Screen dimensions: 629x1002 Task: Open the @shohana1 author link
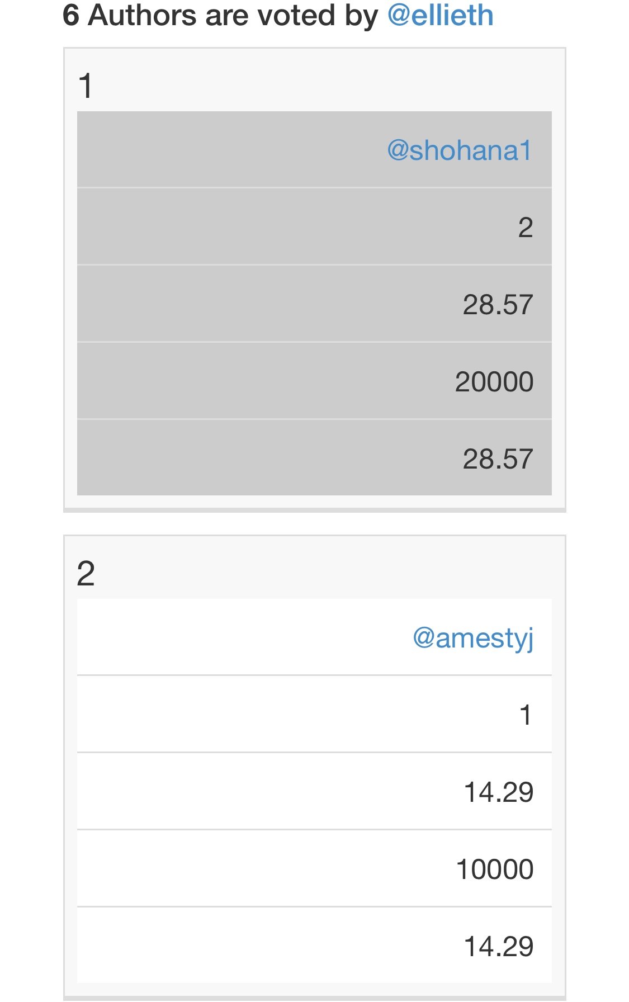[x=460, y=150]
